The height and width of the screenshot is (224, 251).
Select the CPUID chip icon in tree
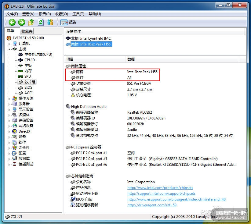coord(20,60)
